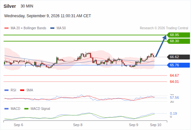Click the MACD value 0.19 label
Image resolution: width=191 pixels, height=130 pixels.
pyautogui.click(x=174, y=113)
